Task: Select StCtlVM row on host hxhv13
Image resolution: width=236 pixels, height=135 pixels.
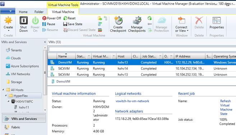Action: tap(142, 75)
